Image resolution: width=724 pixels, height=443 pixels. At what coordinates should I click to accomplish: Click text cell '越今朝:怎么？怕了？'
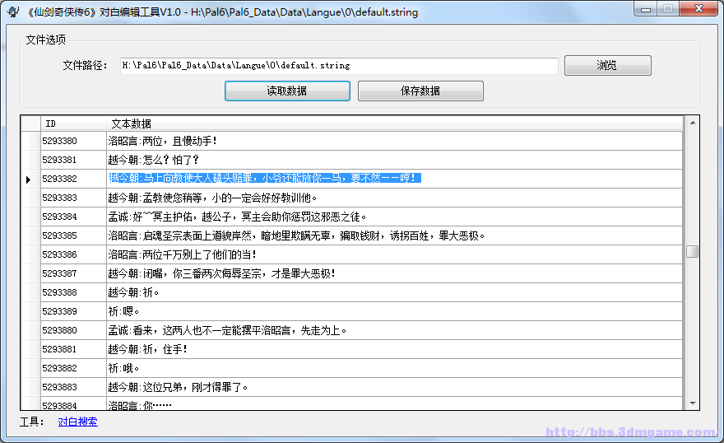click(x=394, y=160)
